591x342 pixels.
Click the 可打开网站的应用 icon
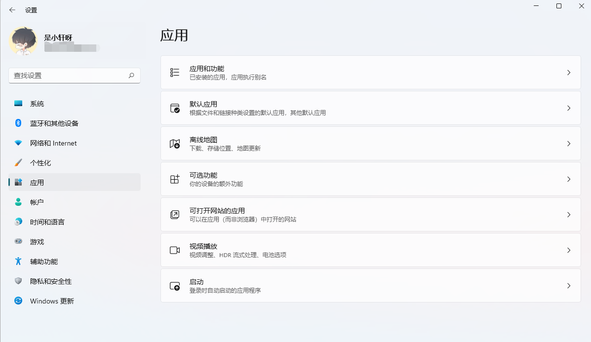[x=174, y=215]
